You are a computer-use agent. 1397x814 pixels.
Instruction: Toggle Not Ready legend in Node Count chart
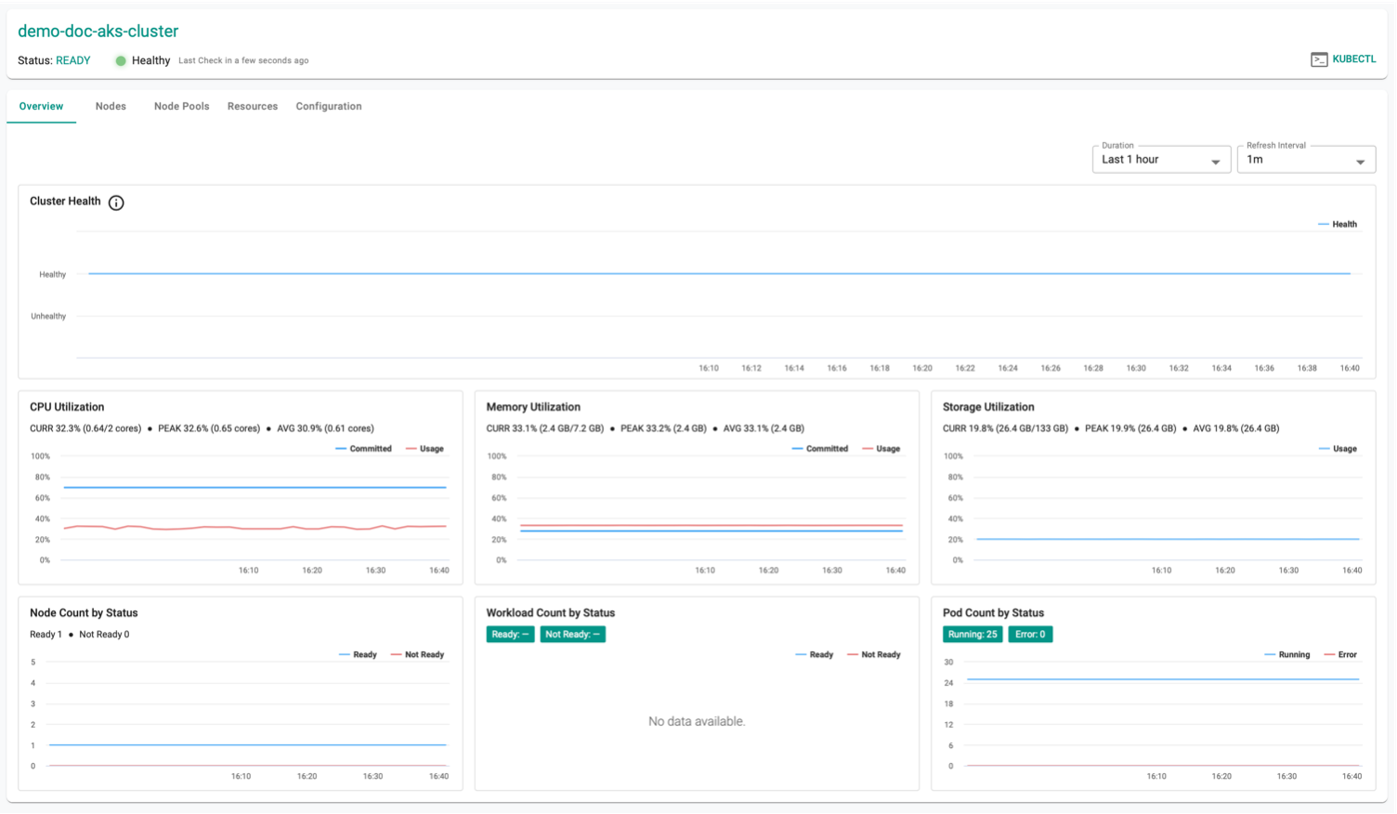coord(417,655)
